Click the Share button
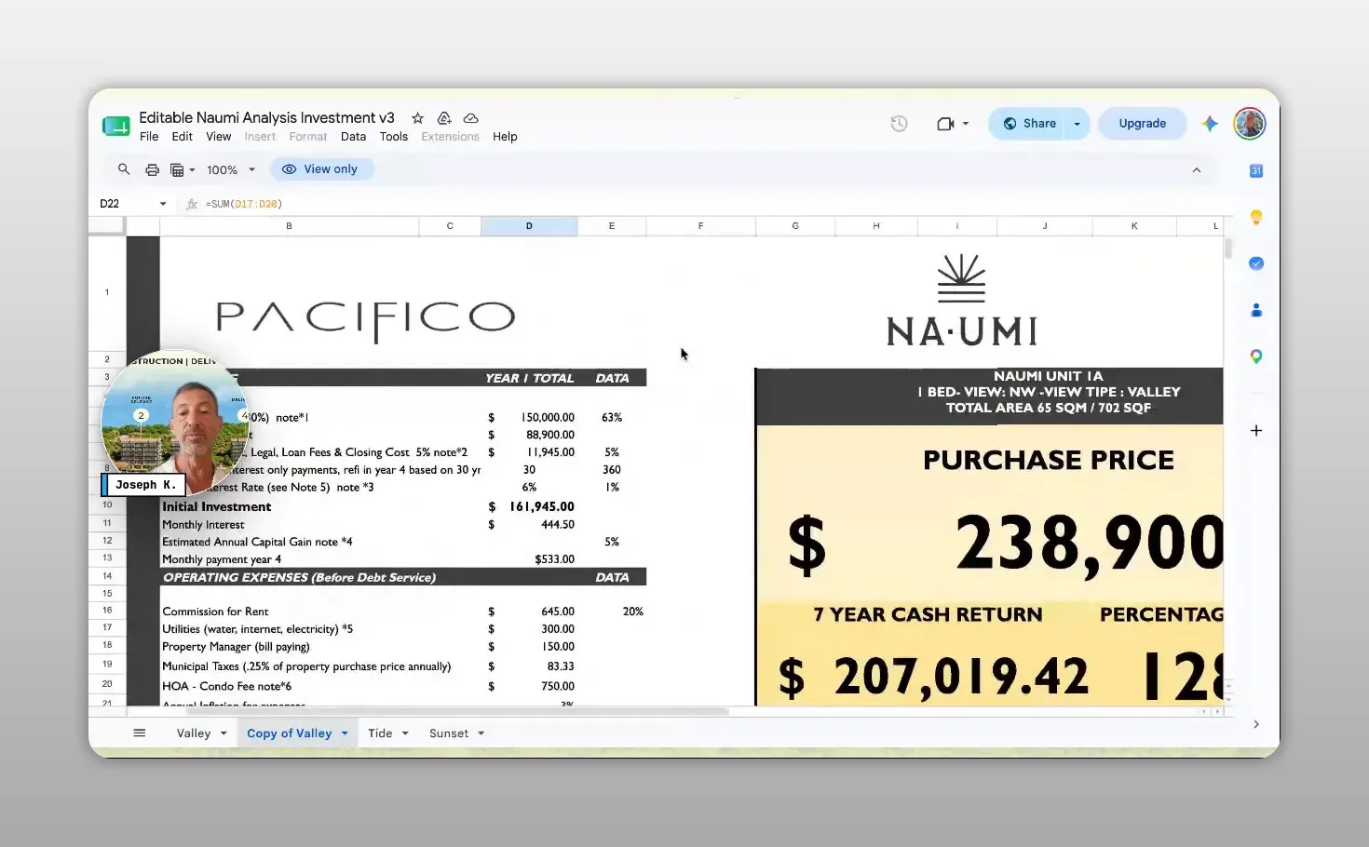 (1029, 124)
